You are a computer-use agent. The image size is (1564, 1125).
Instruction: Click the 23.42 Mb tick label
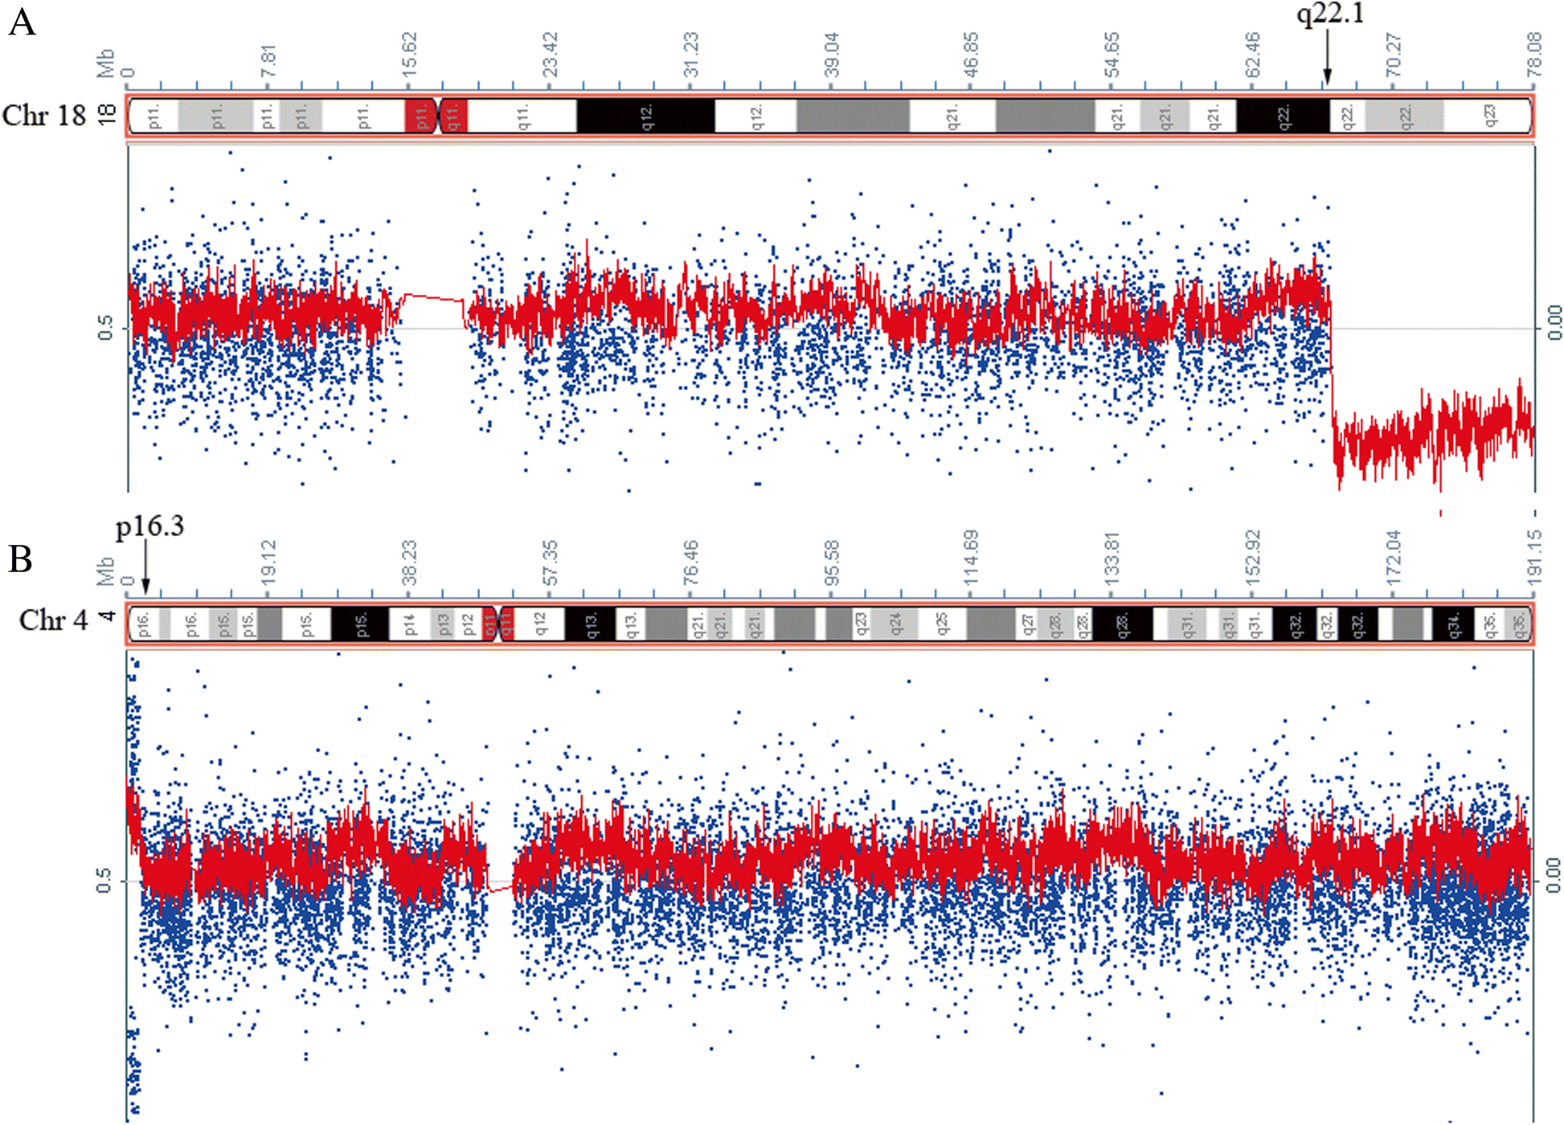pyautogui.click(x=550, y=55)
